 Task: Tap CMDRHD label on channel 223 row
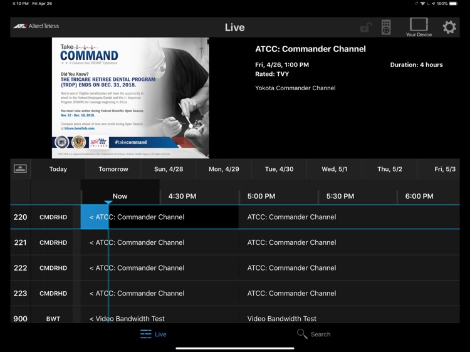[53, 294]
